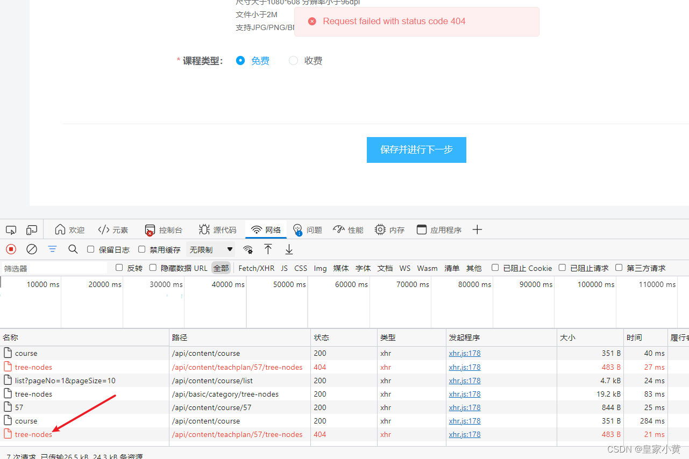Select 免费 (free) radio button

click(x=240, y=61)
